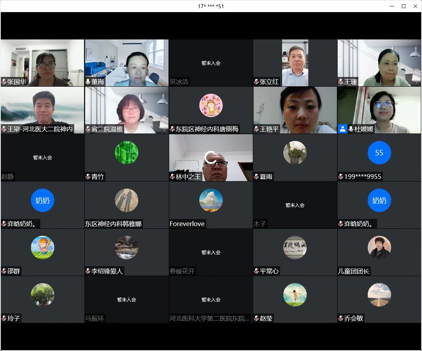Click the 儿童团团长 participant avatar

click(x=379, y=248)
